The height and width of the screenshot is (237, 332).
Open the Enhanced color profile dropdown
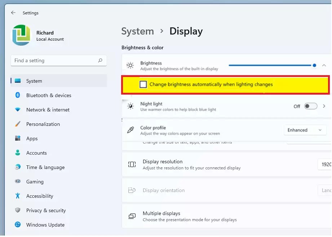tap(305, 130)
